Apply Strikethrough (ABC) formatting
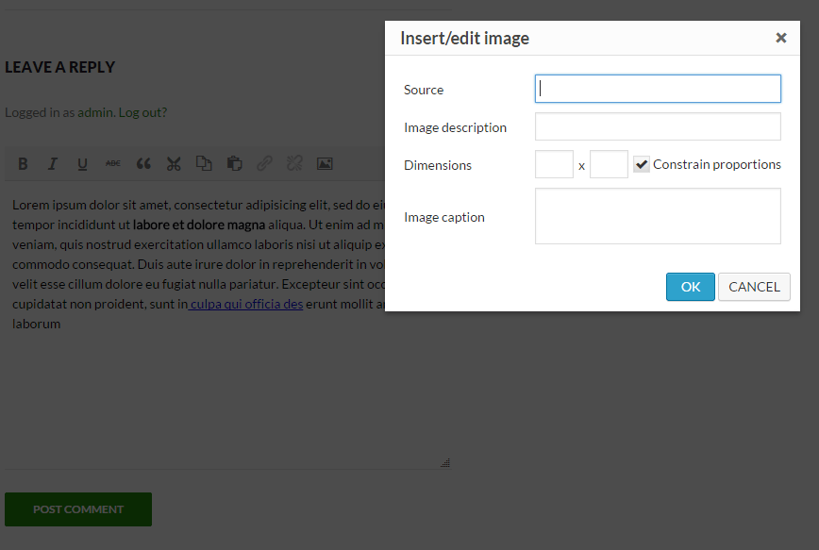 [x=113, y=164]
